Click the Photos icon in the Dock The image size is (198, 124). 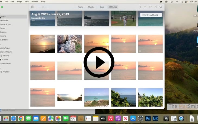[58, 119]
